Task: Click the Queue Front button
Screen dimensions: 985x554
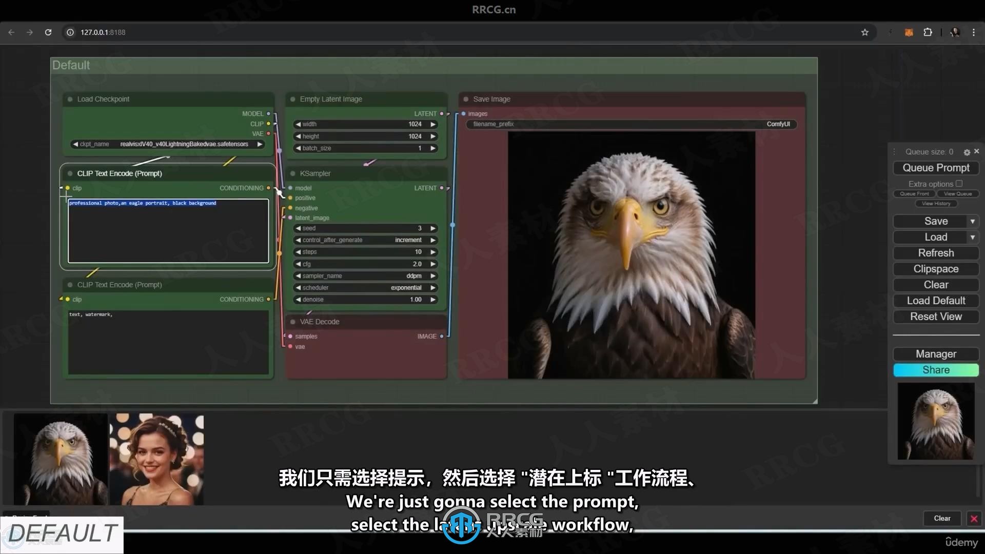Action: point(914,194)
